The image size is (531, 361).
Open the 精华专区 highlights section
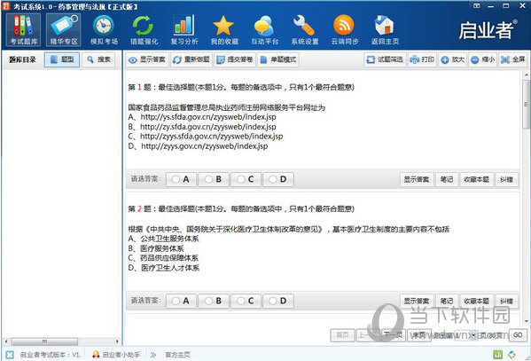pyautogui.click(x=64, y=30)
